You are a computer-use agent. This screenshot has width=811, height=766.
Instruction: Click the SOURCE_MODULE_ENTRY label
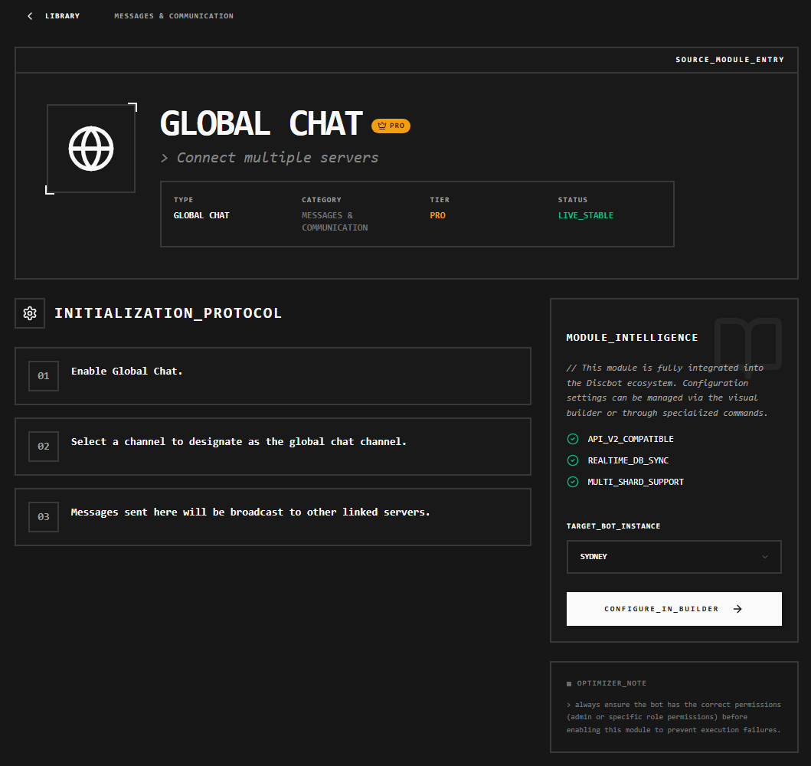click(x=730, y=60)
